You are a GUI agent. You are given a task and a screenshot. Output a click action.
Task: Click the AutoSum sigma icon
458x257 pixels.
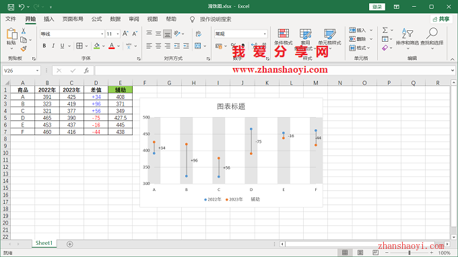(385, 30)
